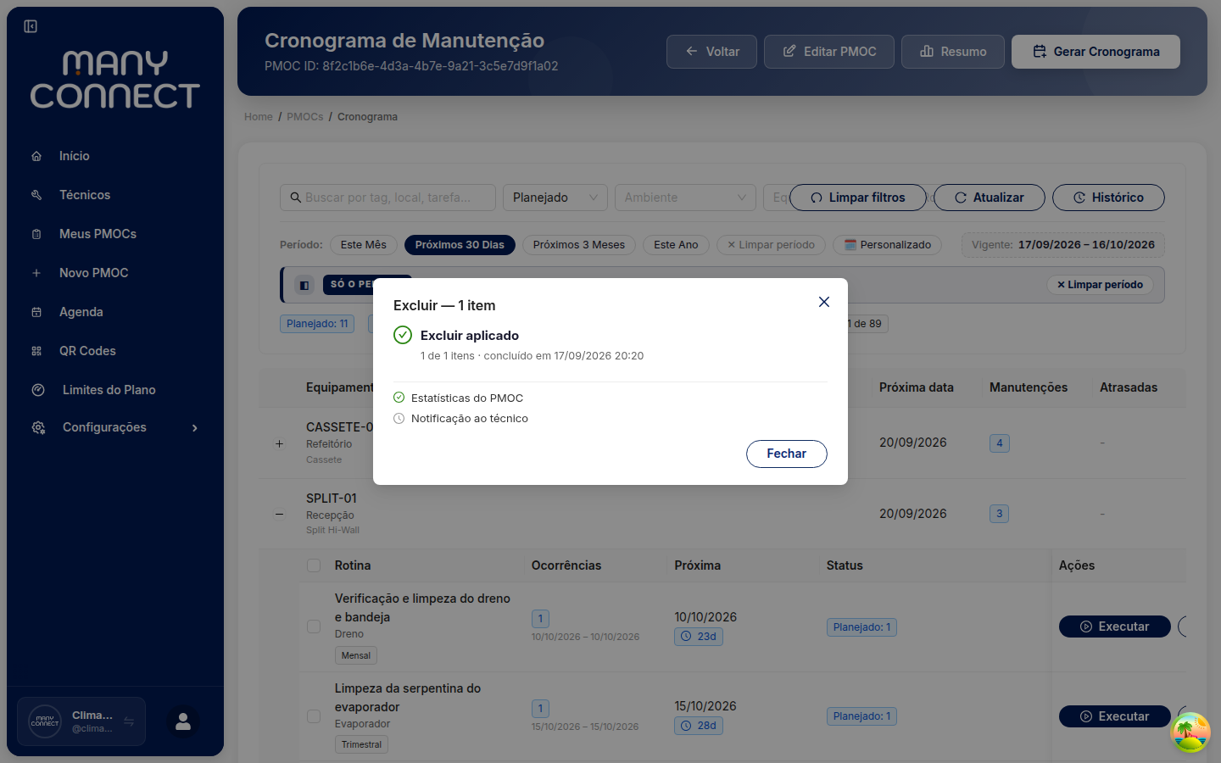This screenshot has width=1221, height=763.
Task: Open the beach island chat widget icon
Action: click(1190, 732)
